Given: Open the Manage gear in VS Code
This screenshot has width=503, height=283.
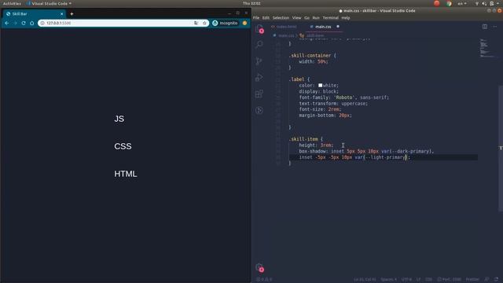Looking at the screenshot, I should 259,267.
